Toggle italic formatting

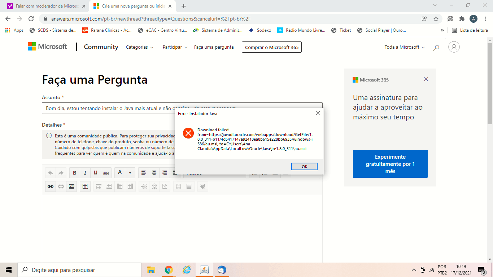coord(85,173)
